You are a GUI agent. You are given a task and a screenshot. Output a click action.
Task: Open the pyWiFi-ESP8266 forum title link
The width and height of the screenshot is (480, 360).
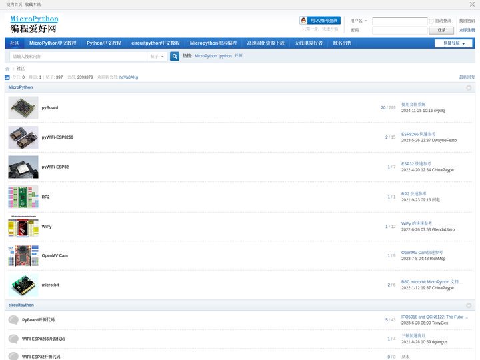57,137
